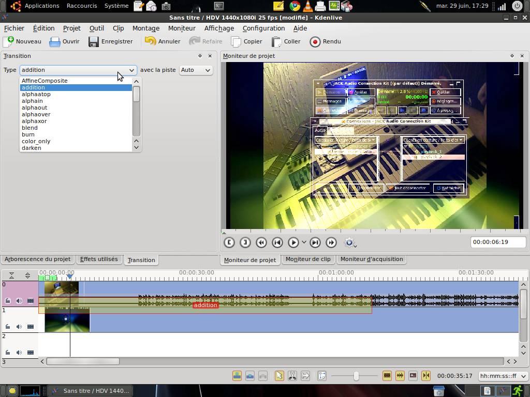This screenshot has width=530, height=397.
Task: Toggle show audio thumbnails button
Action: 400,376
